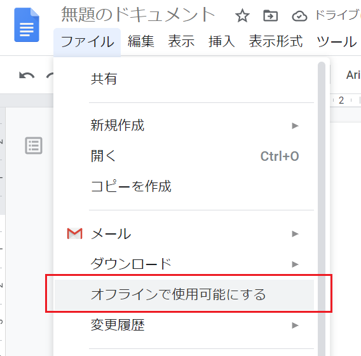Open the 表示形式 menu
This screenshot has width=361, height=356.
coord(276,42)
